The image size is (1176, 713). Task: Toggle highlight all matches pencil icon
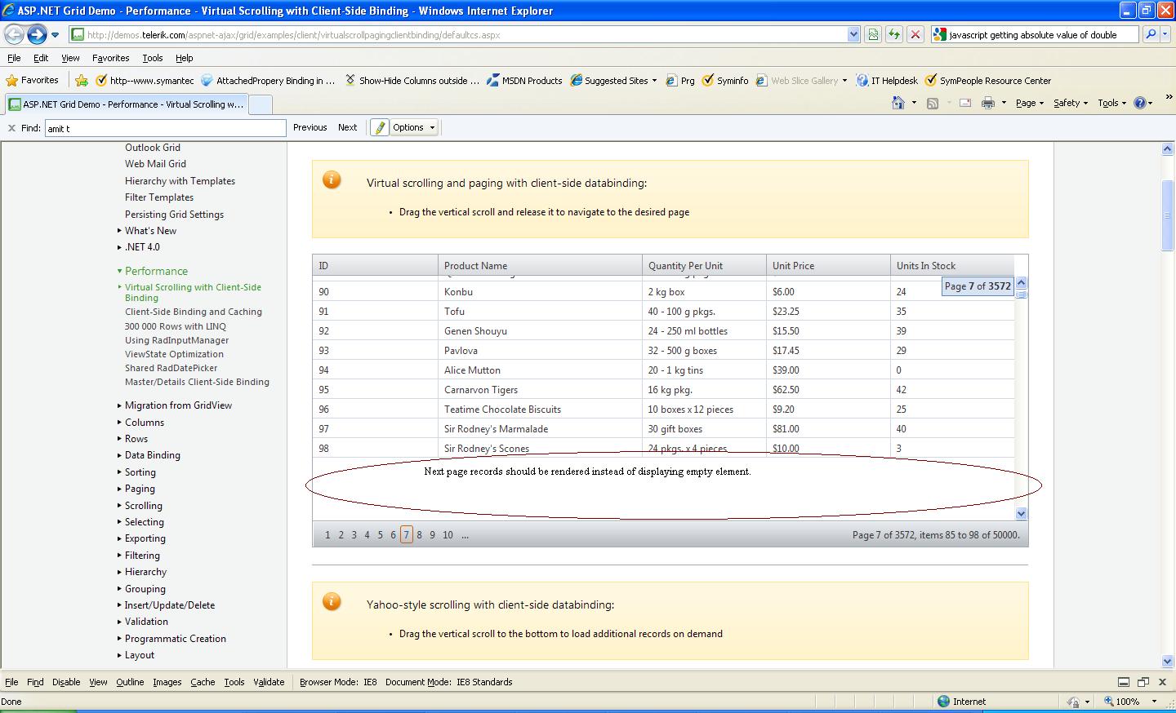[x=379, y=127]
